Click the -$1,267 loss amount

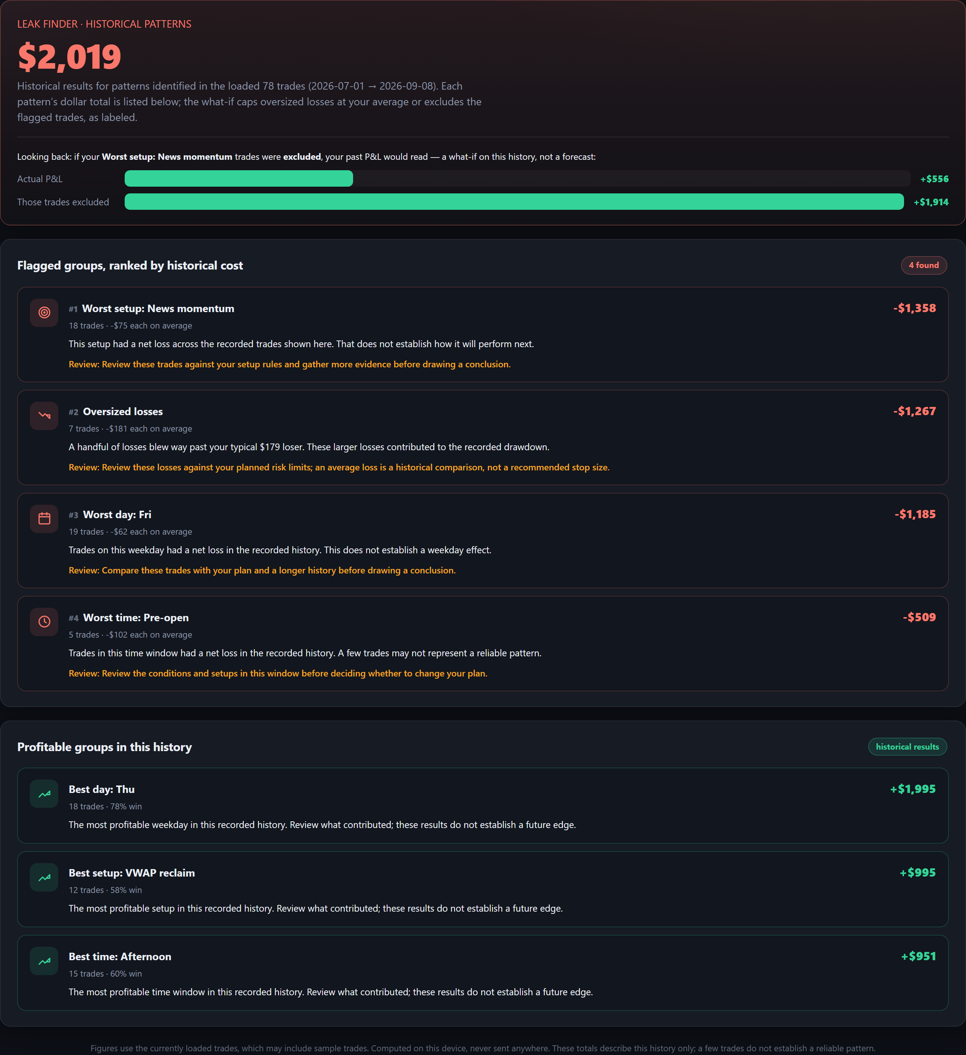pos(914,411)
